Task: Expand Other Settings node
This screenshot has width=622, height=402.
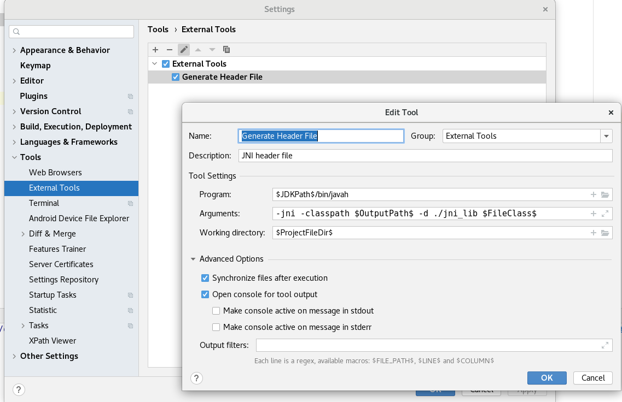Action: (x=14, y=357)
